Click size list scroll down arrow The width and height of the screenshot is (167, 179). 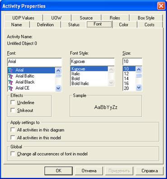tap(139, 87)
